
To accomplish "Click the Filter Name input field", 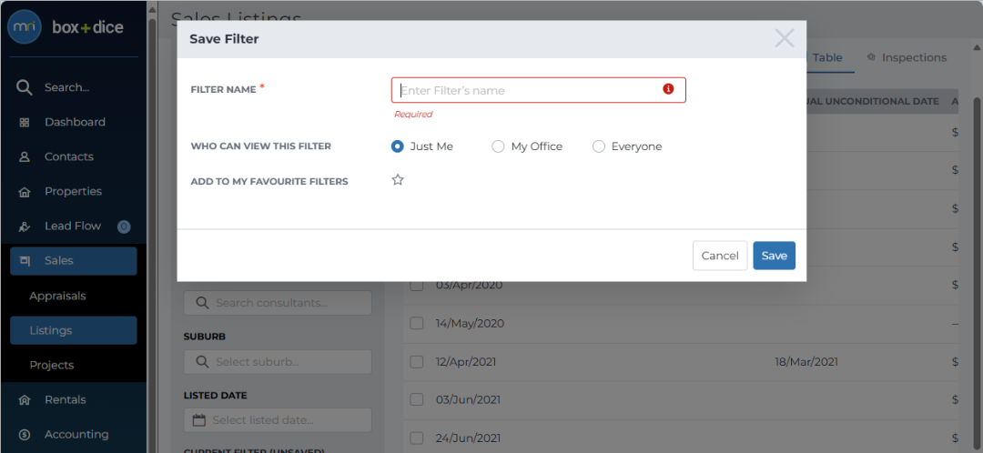I will [539, 90].
